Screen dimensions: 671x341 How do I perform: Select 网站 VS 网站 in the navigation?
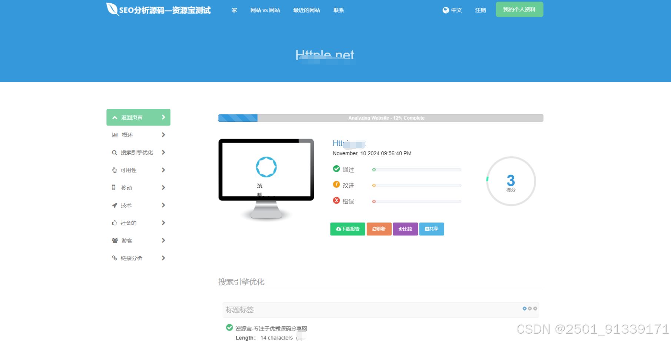click(x=265, y=10)
